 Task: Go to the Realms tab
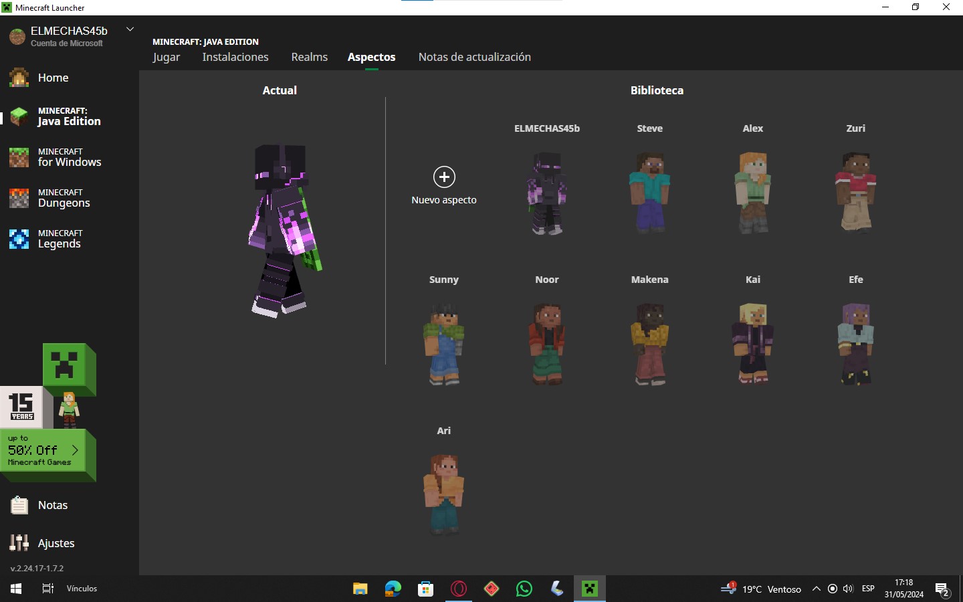point(309,58)
